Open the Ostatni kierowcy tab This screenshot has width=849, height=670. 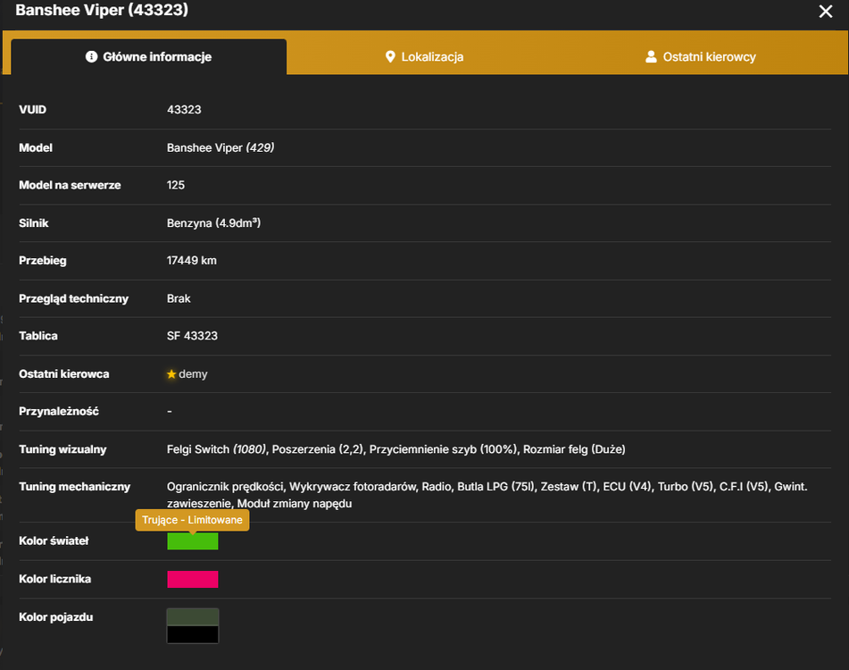pos(701,57)
